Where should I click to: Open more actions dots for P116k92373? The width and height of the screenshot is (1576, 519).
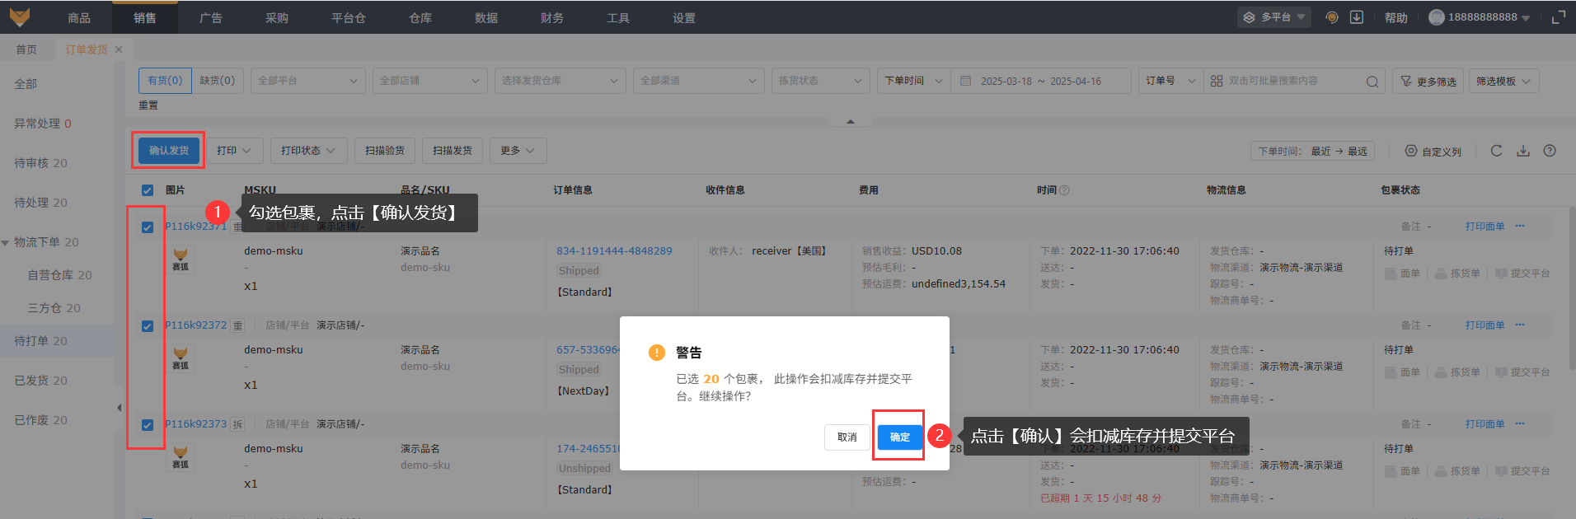(x=1520, y=423)
